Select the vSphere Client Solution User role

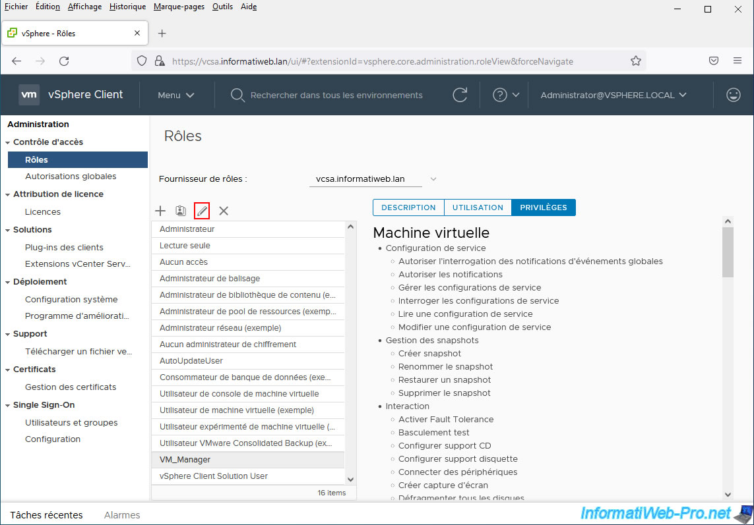pos(248,476)
